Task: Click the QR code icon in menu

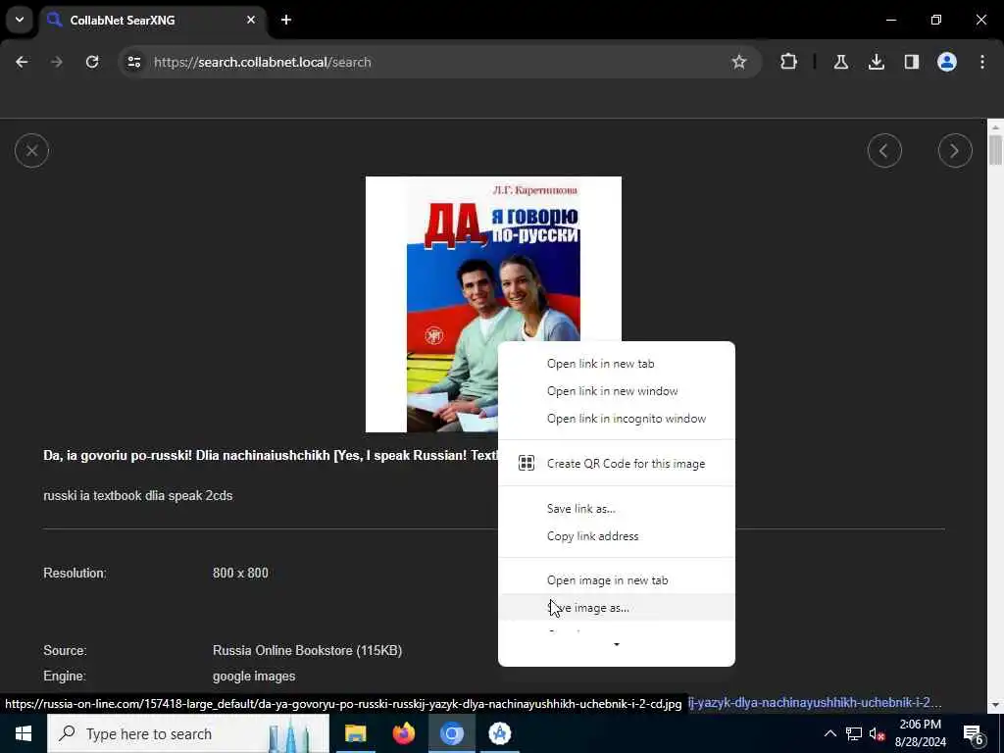Action: [526, 463]
